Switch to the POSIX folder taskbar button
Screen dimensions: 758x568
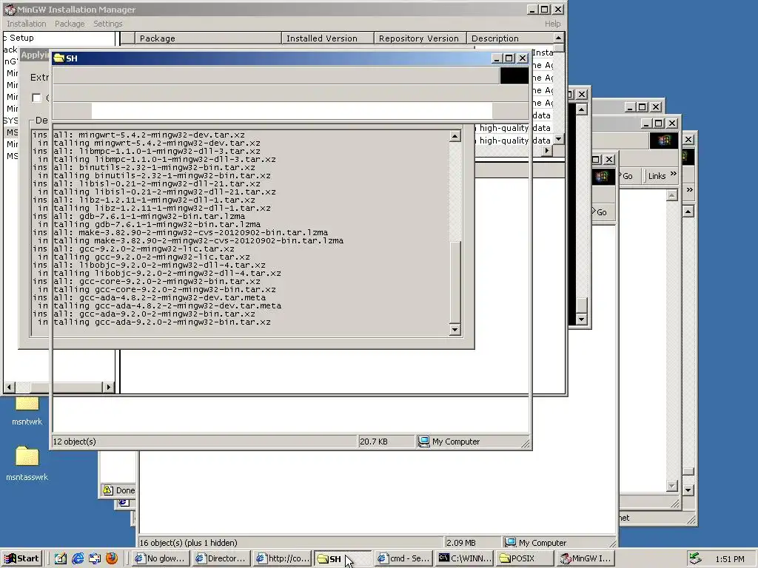pos(526,558)
